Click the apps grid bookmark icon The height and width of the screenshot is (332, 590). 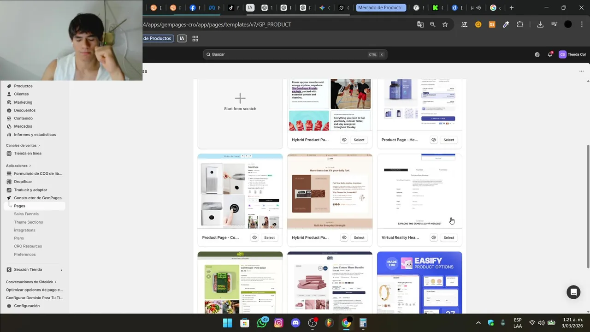pyautogui.click(x=195, y=39)
